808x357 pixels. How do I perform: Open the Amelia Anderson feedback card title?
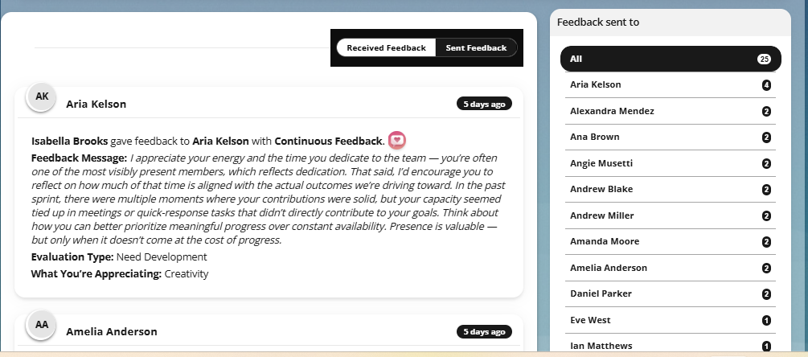pos(111,332)
